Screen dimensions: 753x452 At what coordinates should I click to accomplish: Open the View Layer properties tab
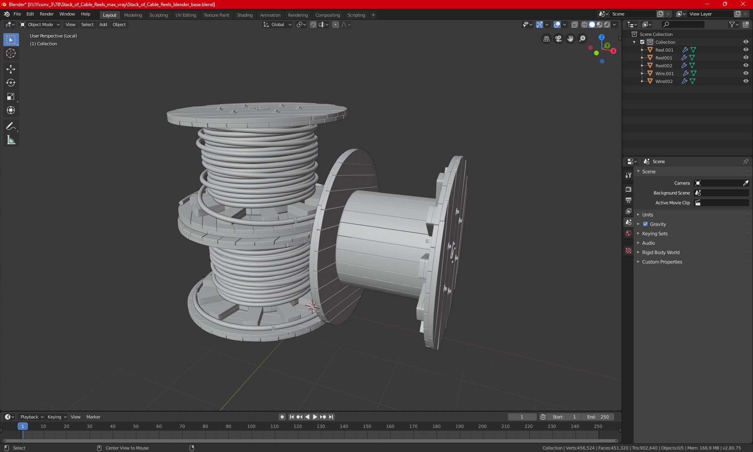click(628, 211)
